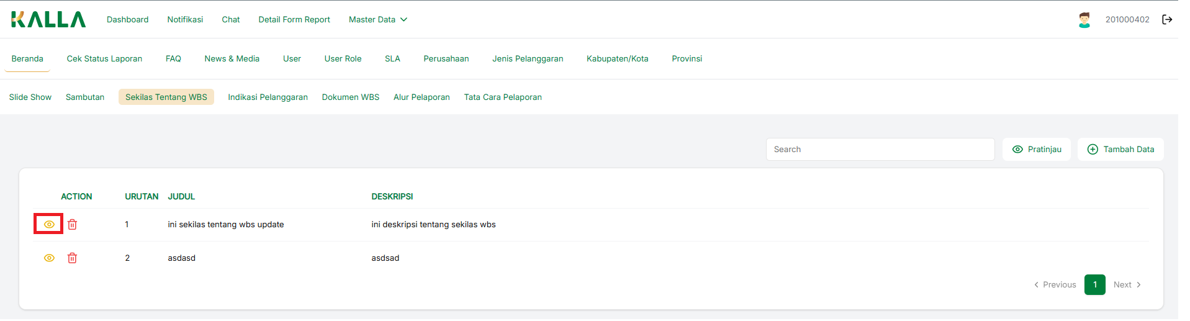
Task: View the first row using eye icon
Action: click(49, 224)
